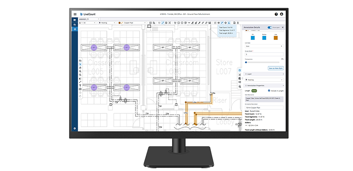The image size is (353, 171).
Task: Select the grid view sidebar icon
Action: point(75,29)
